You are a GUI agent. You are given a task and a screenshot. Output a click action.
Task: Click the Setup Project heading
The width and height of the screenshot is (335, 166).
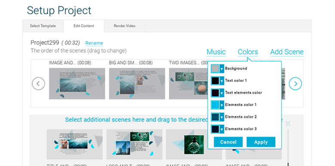59,10
